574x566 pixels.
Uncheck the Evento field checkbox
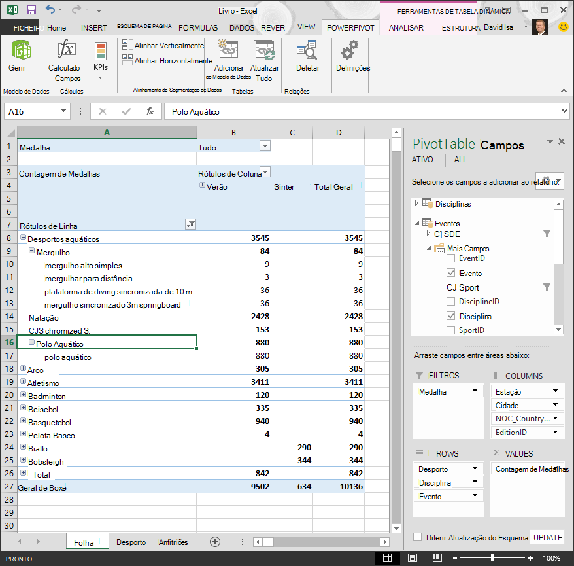click(x=450, y=273)
